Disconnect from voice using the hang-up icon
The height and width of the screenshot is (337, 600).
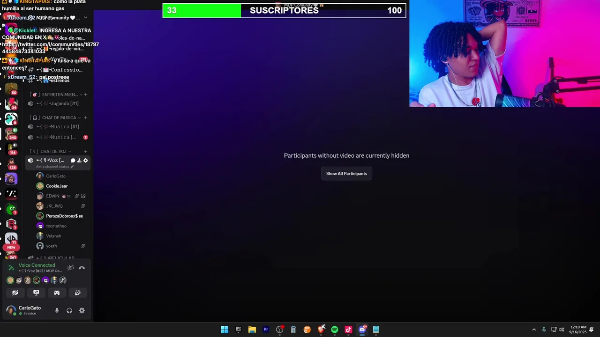(82, 268)
